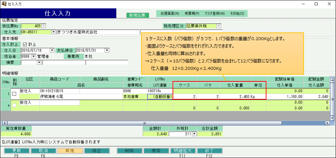Viewport: 336px width, 158px height.
Task: Open the 支払締日 date picker dropdown
Action: pos(107,50)
